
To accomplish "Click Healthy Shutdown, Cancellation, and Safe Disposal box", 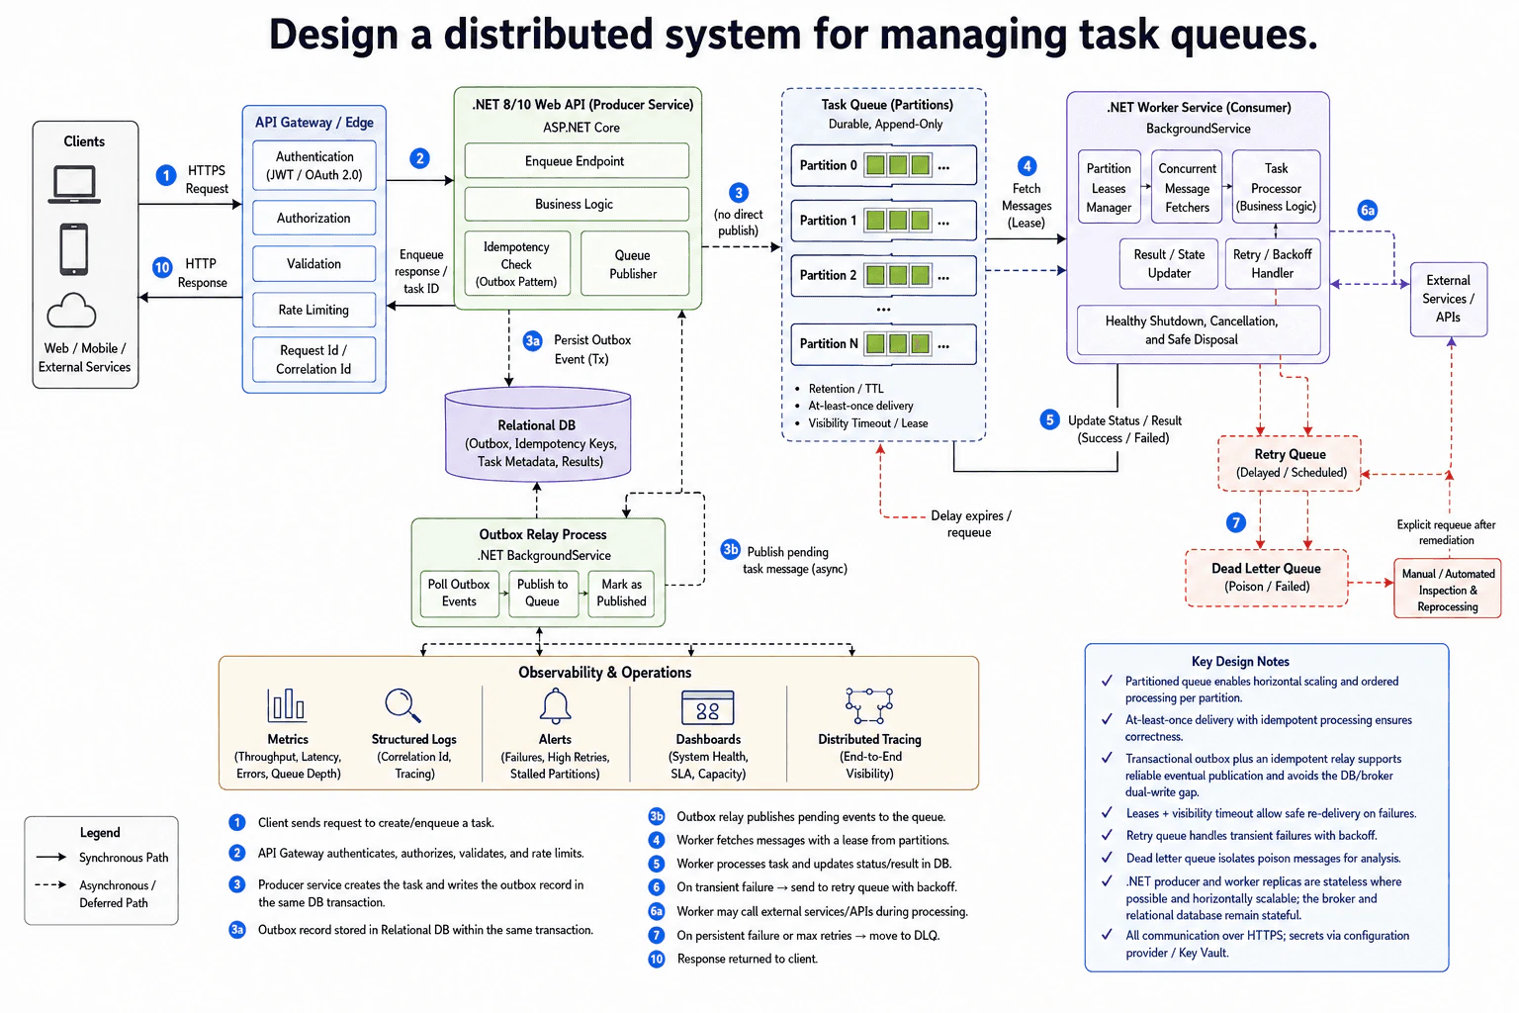I will pyautogui.click(x=1199, y=329).
